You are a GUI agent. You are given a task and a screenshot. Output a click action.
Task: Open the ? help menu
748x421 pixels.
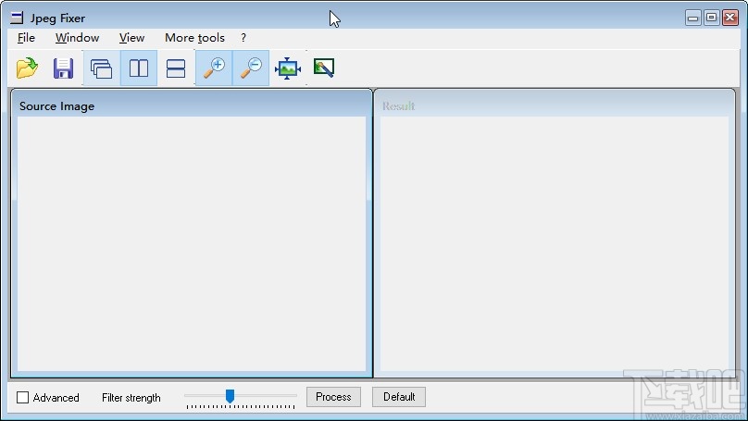click(x=243, y=38)
